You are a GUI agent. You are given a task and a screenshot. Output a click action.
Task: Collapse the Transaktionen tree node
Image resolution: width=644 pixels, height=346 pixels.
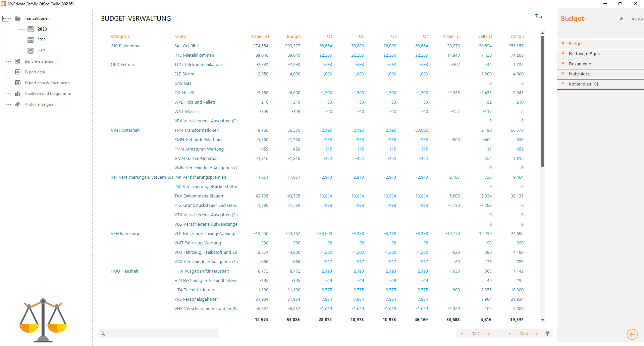click(5, 18)
